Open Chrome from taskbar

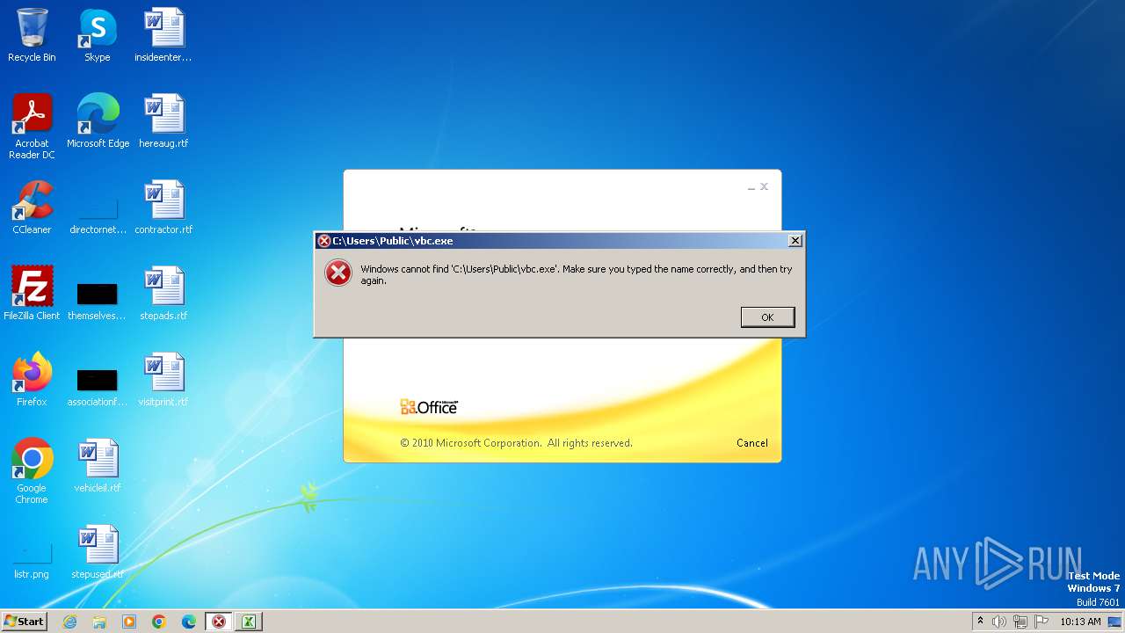coord(159,622)
